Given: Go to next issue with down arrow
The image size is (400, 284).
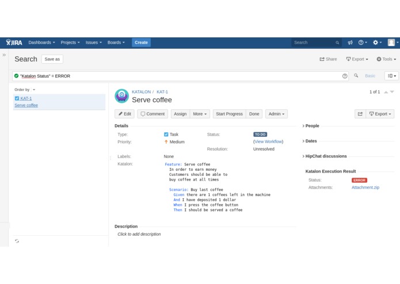Looking at the screenshot, I should [x=392, y=92].
